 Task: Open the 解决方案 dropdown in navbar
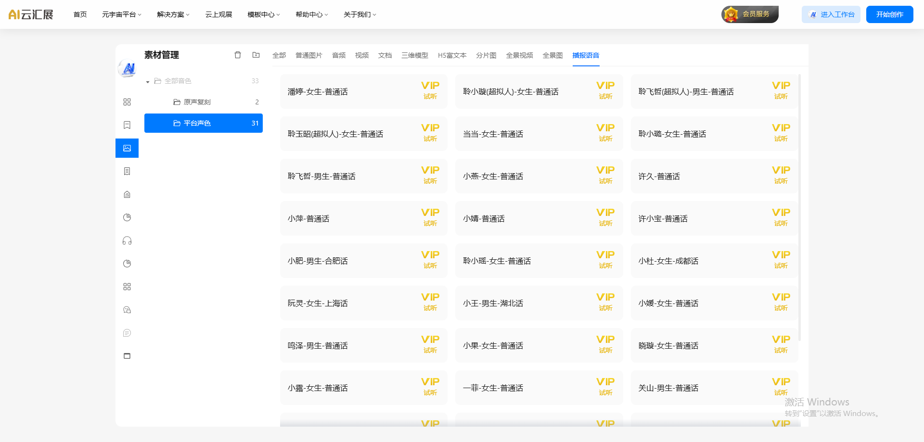click(173, 14)
